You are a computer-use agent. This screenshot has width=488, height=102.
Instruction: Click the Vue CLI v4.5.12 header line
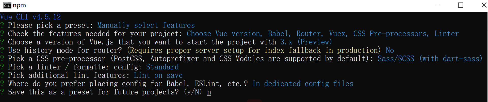[x=30, y=17]
